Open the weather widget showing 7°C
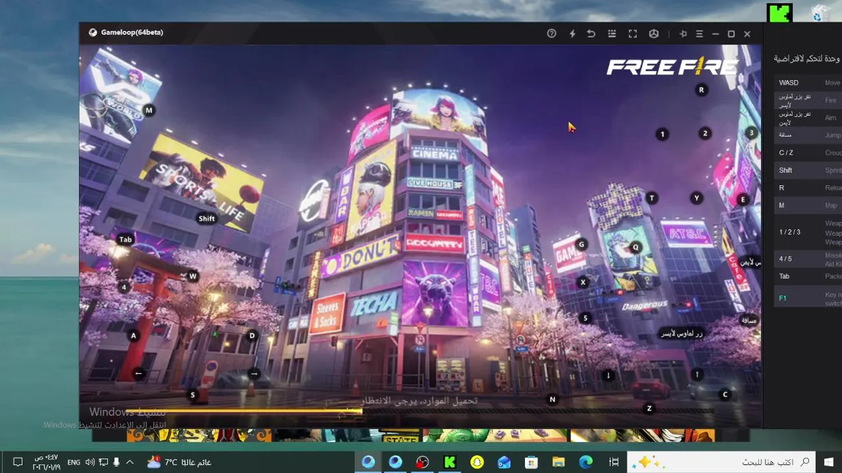 179,462
